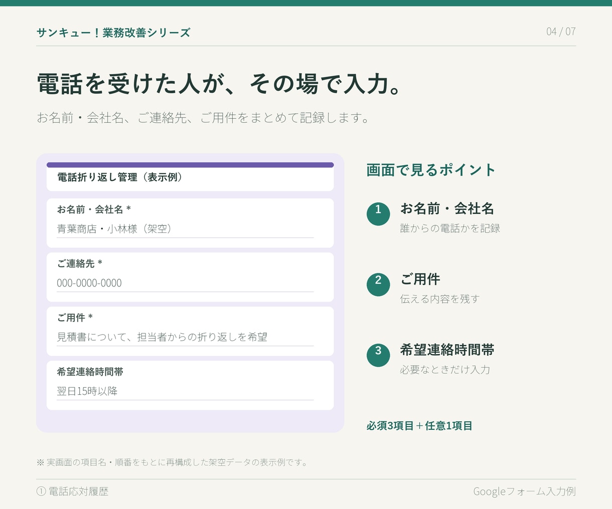The width and height of the screenshot is (612, 509).
Task: Click the numbered circle 1 icon
Action: (378, 213)
